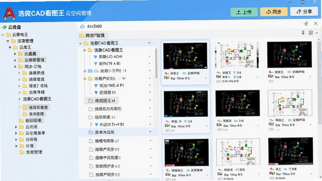Open the view mode dropdown arrow
Screen dimensions: 322x181
point(317,33)
